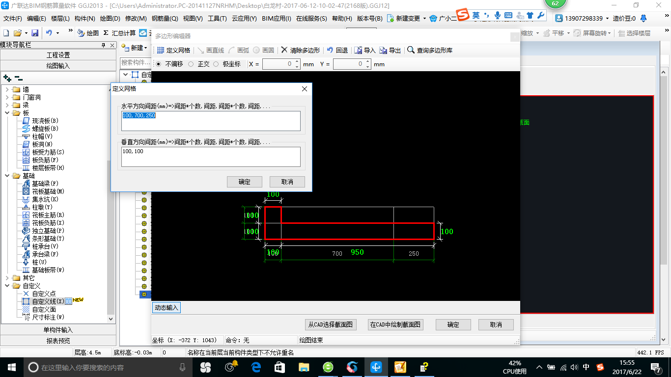Screen dimensions: 671x377
Task: Click the vertical spacing input field
Action: coord(211,157)
